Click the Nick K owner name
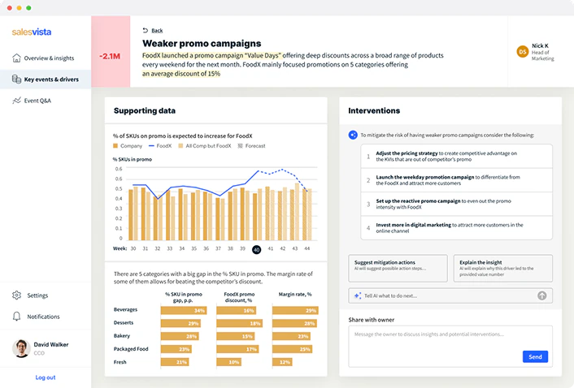Image resolution: width=574 pixels, height=388 pixels. click(541, 45)
